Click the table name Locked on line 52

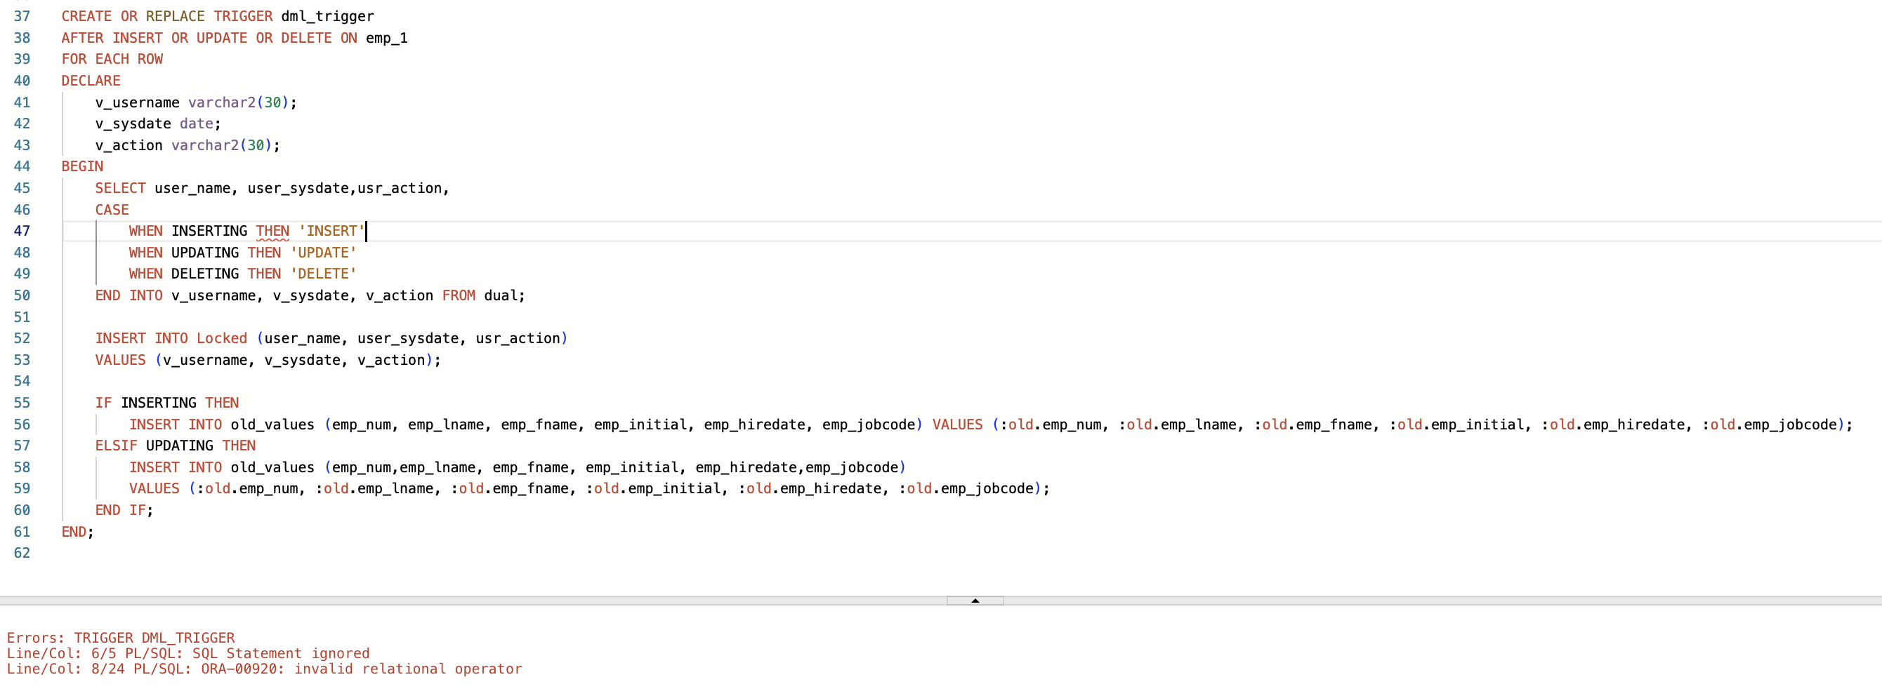221,338
